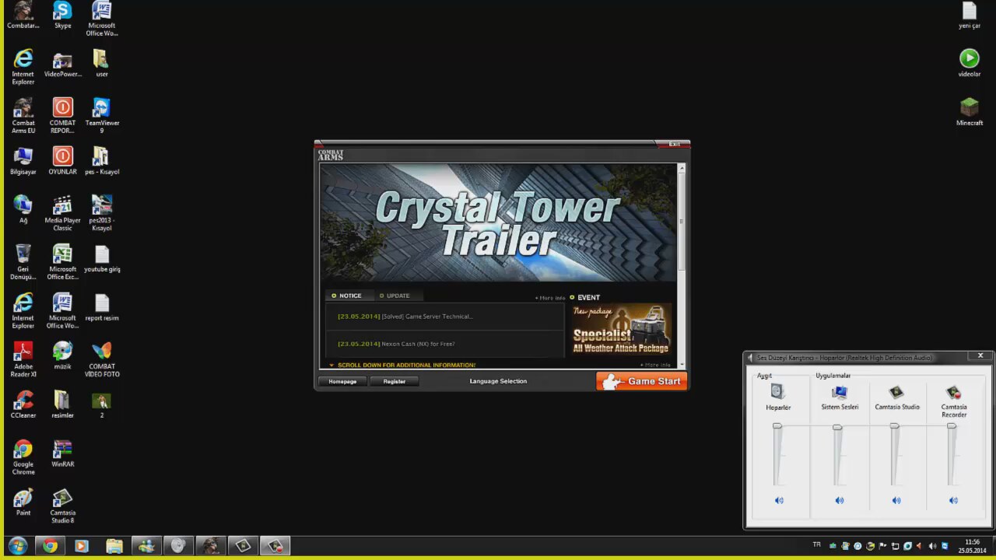Click the Camtasia Studio volume slider handle
Image resolution: width=996 pixels, height=560 pixels.
pos(895,426)
